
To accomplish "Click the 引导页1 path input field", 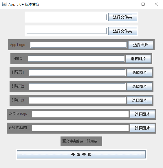I will (x=77, y=73).
